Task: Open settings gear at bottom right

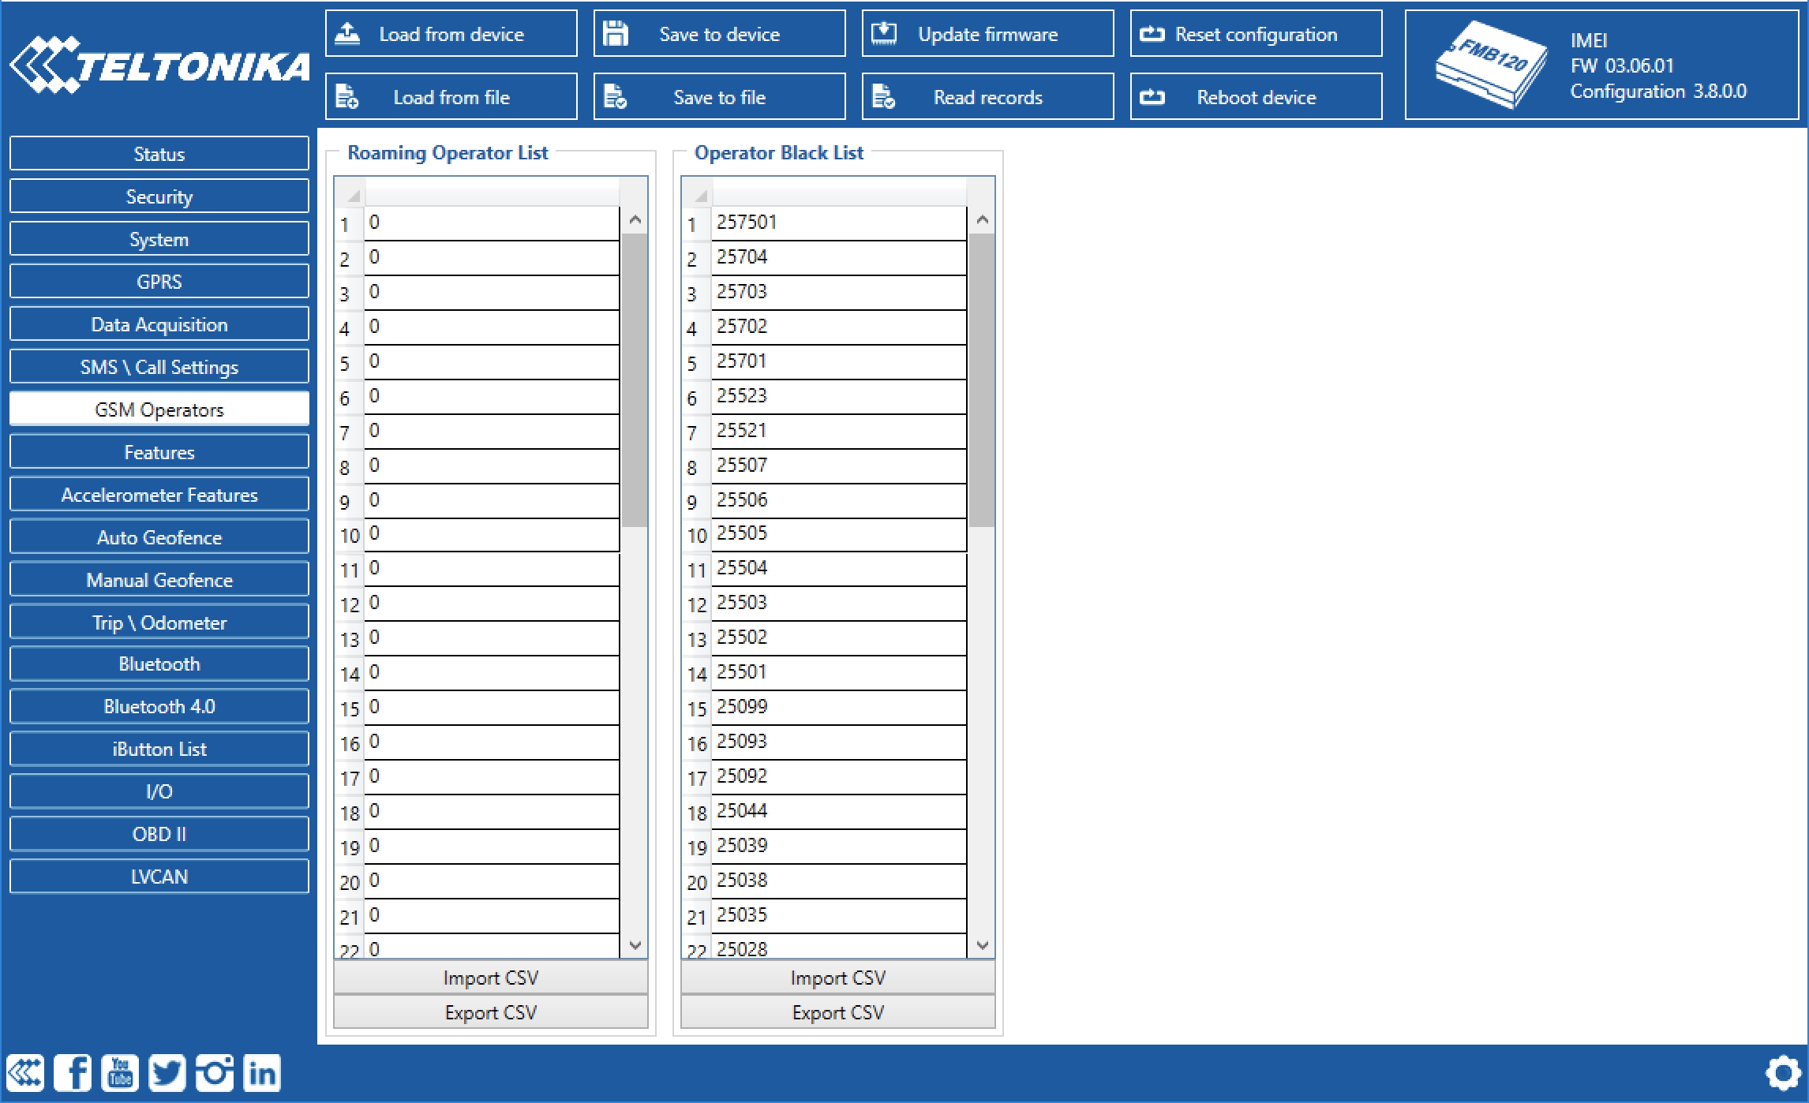Action: pyautogui.click(x=1783, y=1073)
